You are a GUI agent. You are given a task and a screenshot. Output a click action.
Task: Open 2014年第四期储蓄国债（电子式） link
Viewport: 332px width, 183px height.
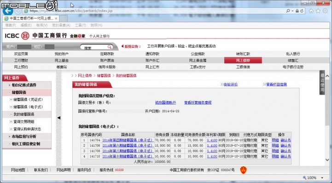(128, 140)
